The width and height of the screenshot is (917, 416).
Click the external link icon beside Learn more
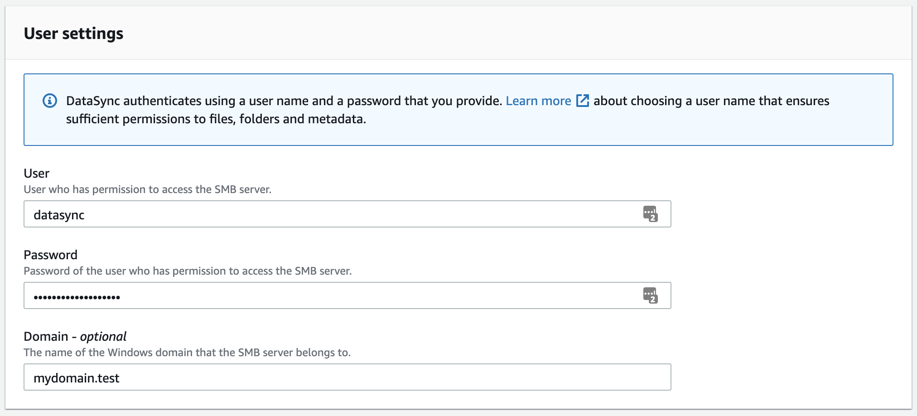(x=583, y=100)
